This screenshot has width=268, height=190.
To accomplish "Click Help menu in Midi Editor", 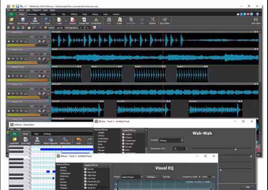I will 18,130.
